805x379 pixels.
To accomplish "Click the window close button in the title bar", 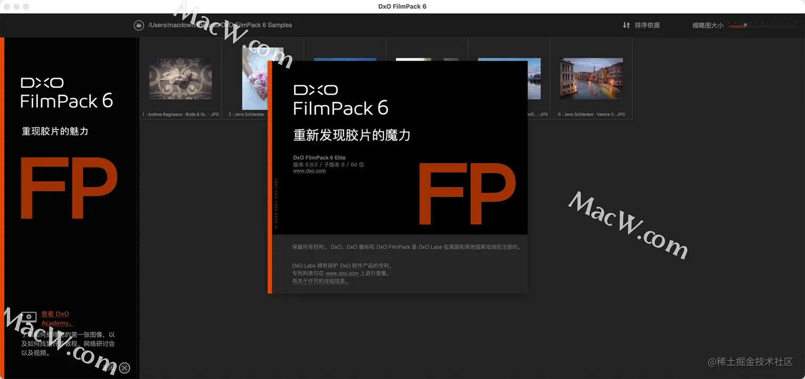I will 6,7.
